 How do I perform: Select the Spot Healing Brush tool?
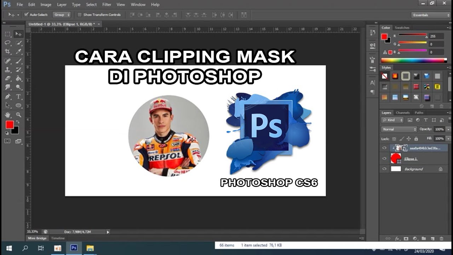[x=7, y=61]
